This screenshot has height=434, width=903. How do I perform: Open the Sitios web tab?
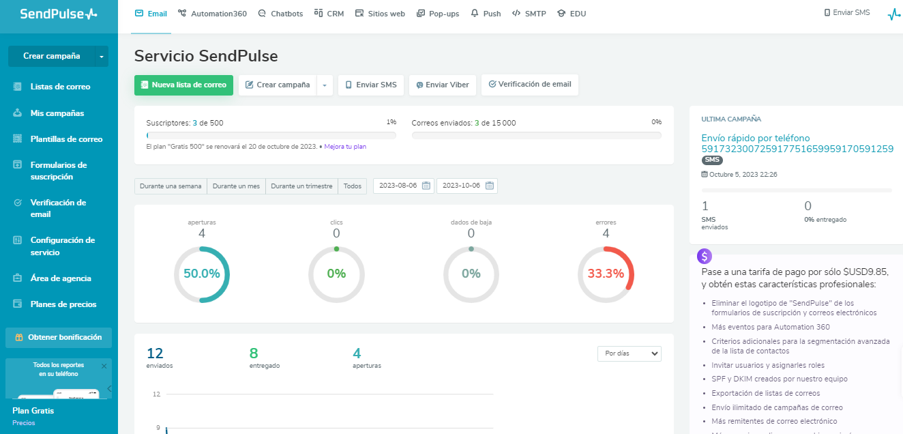pos(380,13)
